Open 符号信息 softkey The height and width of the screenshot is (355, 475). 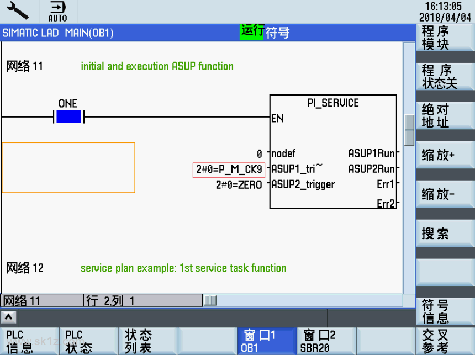[445, 312]
